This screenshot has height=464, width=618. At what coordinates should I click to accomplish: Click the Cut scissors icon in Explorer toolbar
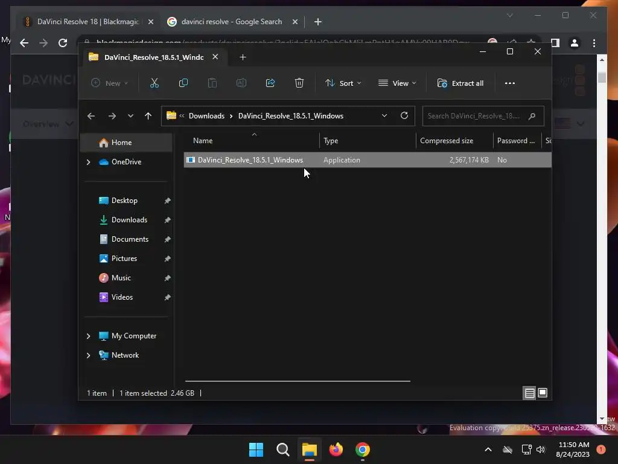(x=154, y=83)
